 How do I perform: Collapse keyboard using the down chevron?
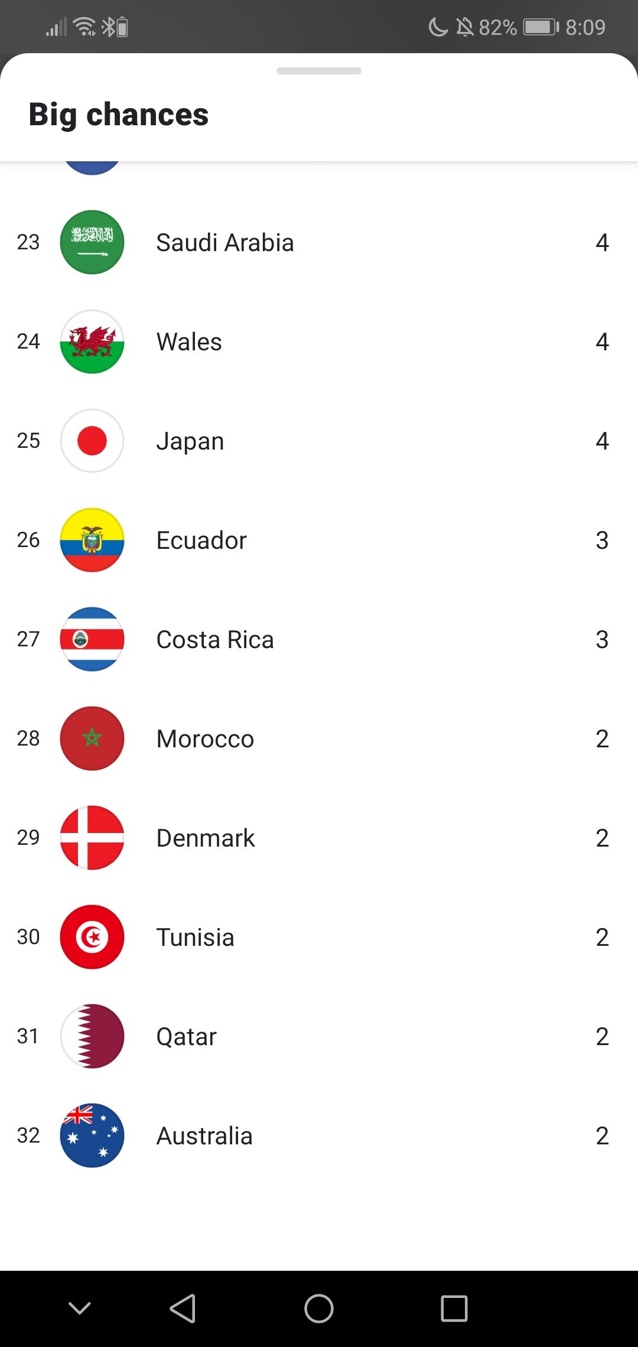[x=80, y=1309]
